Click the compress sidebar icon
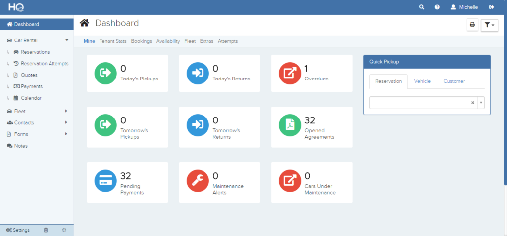This screenshot has width=507, height=236. [64, 230]
